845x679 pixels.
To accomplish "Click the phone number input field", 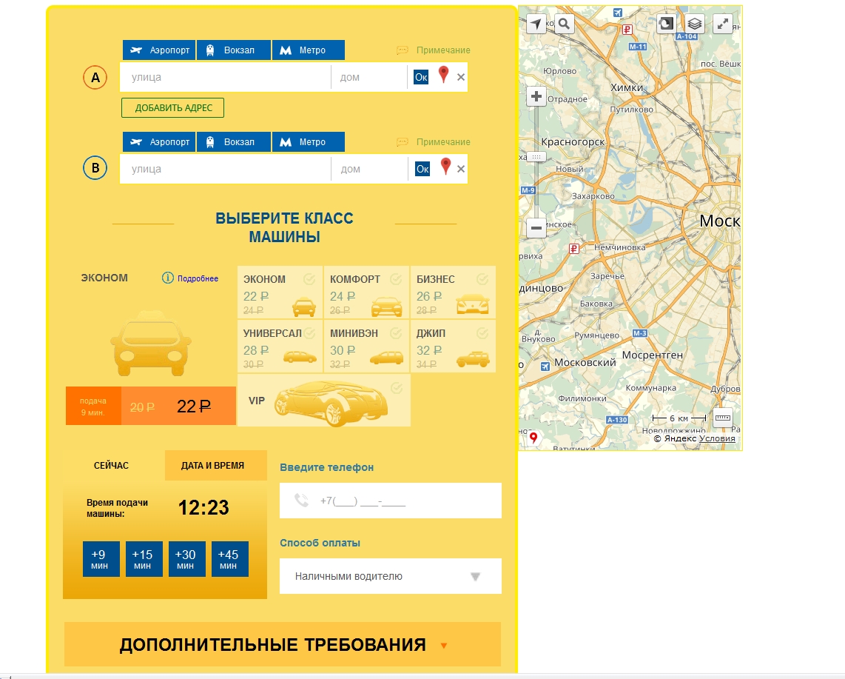I will pyautogui.click(x=390, y=501).
